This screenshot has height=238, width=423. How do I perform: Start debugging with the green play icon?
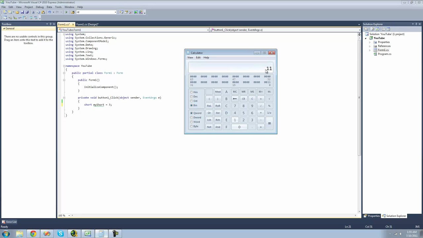[x=66, y=12]
